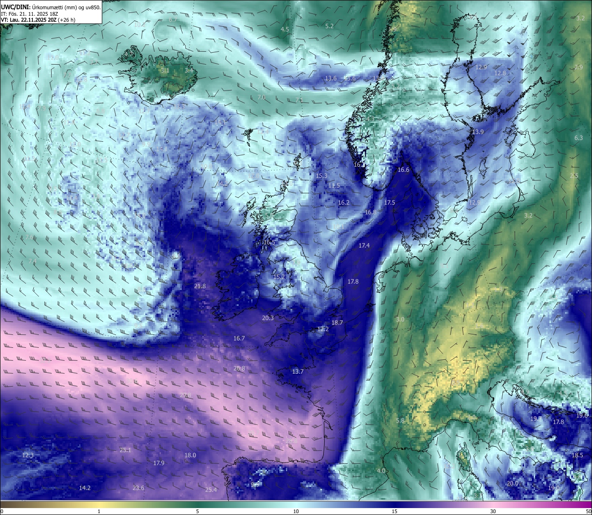Click the 17.9 value label

159,463
